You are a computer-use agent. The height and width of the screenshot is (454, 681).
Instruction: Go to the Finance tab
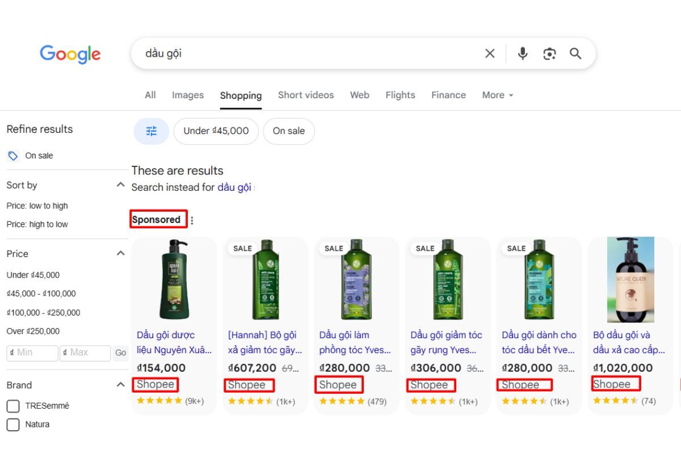[x=448, y=95]
